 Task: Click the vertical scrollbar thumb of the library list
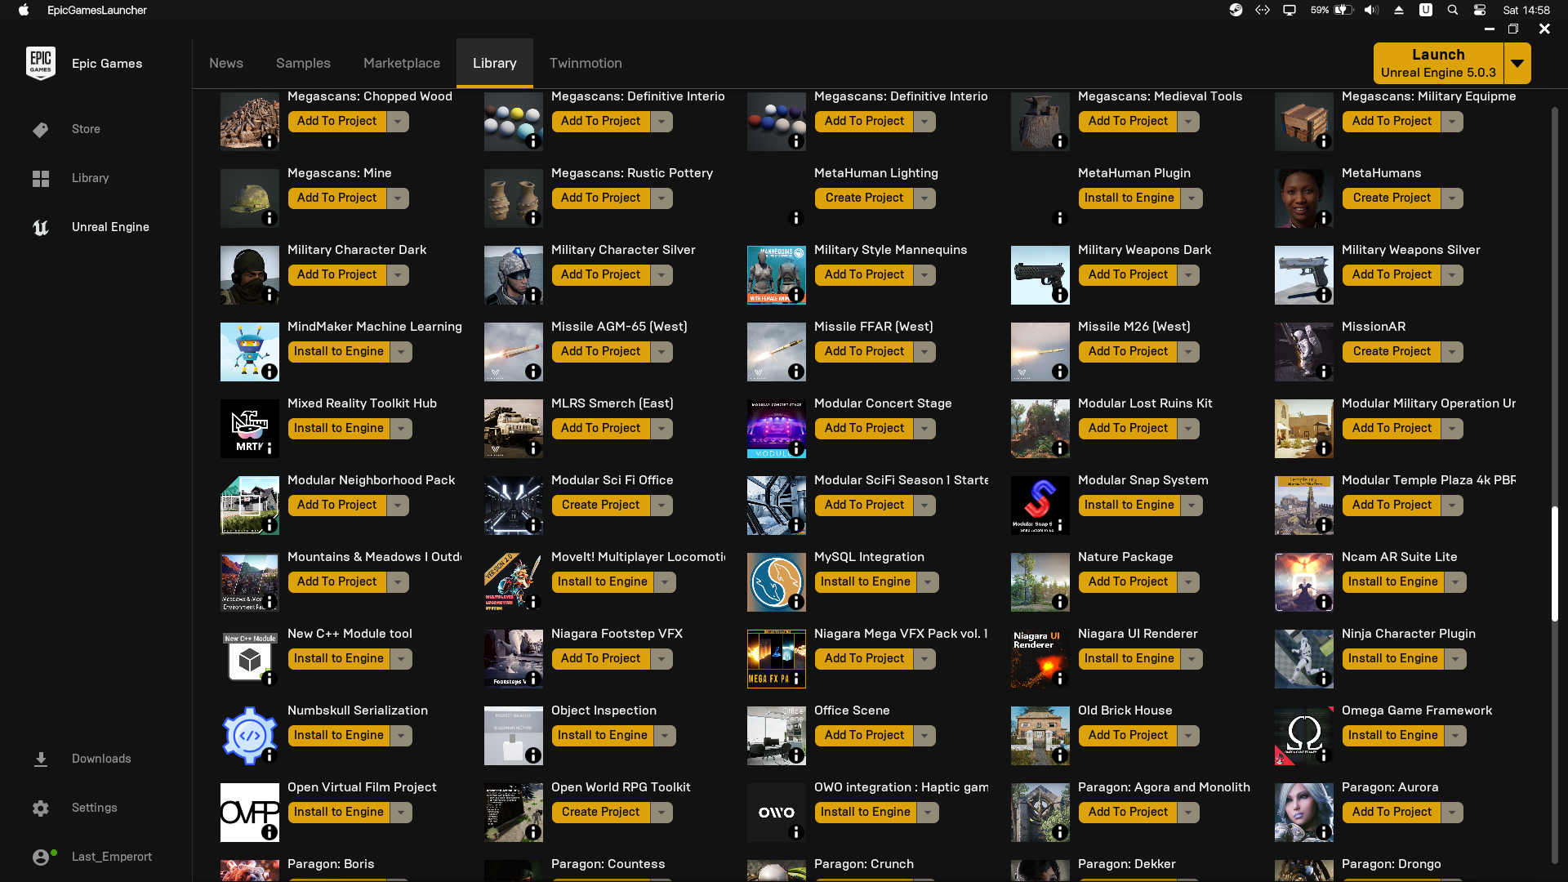tap(1555, 563)
